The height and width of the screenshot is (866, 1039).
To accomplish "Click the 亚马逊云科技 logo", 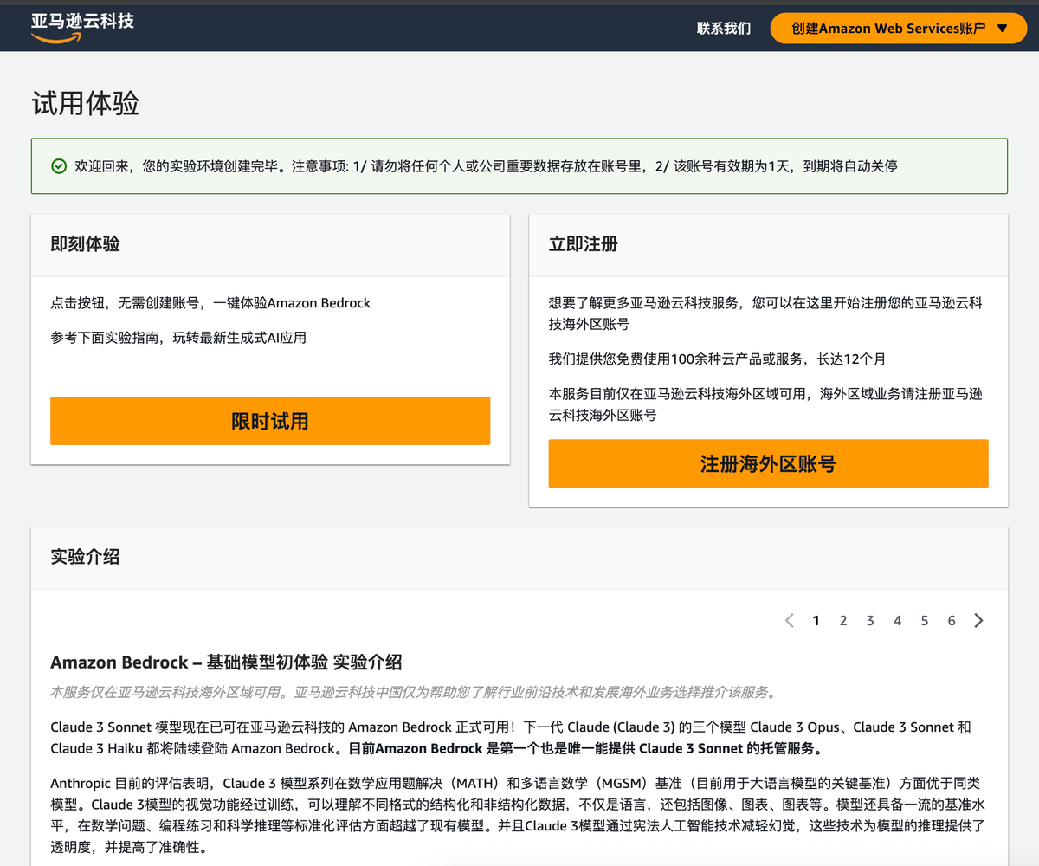I will click(x=82, y=26).
